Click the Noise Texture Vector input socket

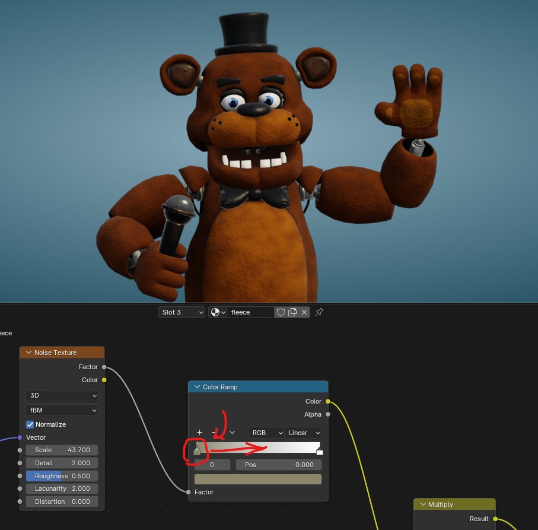(20, 437)
